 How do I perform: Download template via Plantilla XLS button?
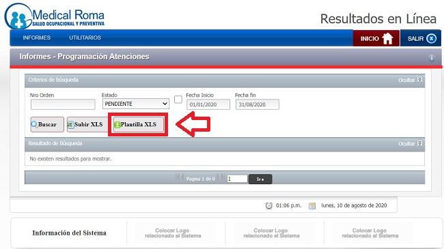pos(138,124)
